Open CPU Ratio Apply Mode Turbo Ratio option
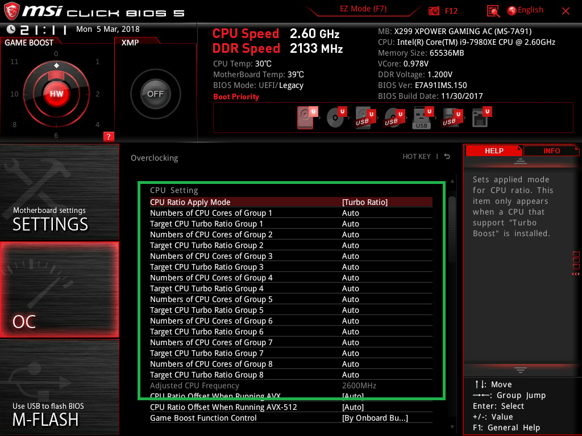The image size is (582, 436). coord(291,202)
